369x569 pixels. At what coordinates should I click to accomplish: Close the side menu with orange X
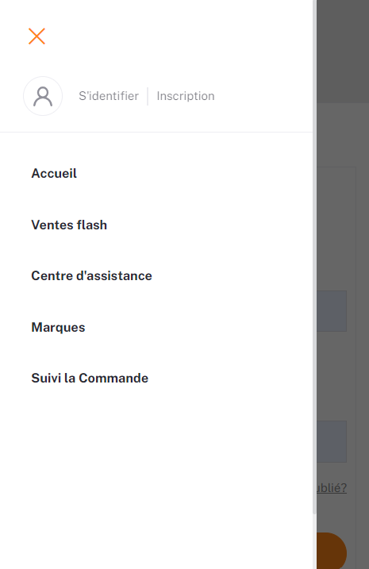(x=37, y=37)
